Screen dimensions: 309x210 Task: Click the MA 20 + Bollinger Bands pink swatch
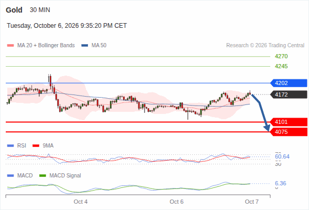point(10,46)
